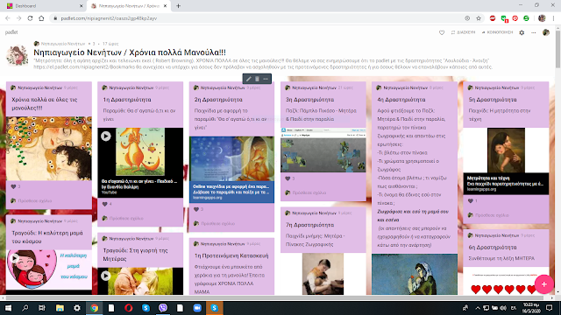Open a new browser tab
561x315 pixels.
(178, 6)
